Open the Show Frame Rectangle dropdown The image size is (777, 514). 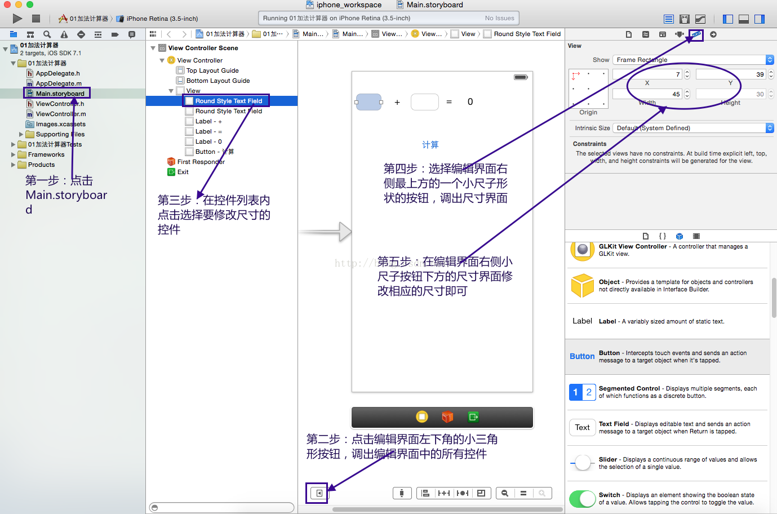(x=693, y=60)
